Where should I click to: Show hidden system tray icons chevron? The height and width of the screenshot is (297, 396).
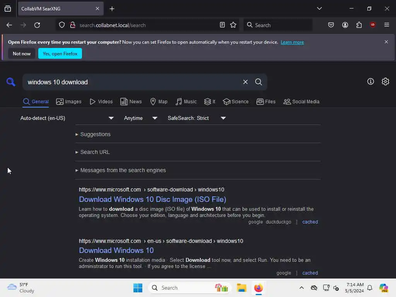click(302, 288)
